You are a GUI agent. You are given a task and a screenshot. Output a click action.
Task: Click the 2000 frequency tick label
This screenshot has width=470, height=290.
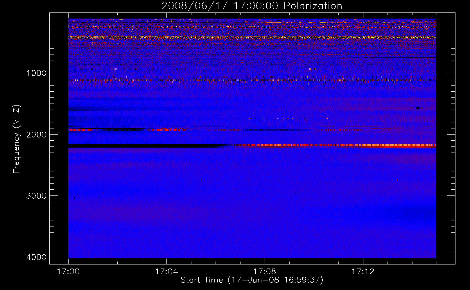point(36,135)
